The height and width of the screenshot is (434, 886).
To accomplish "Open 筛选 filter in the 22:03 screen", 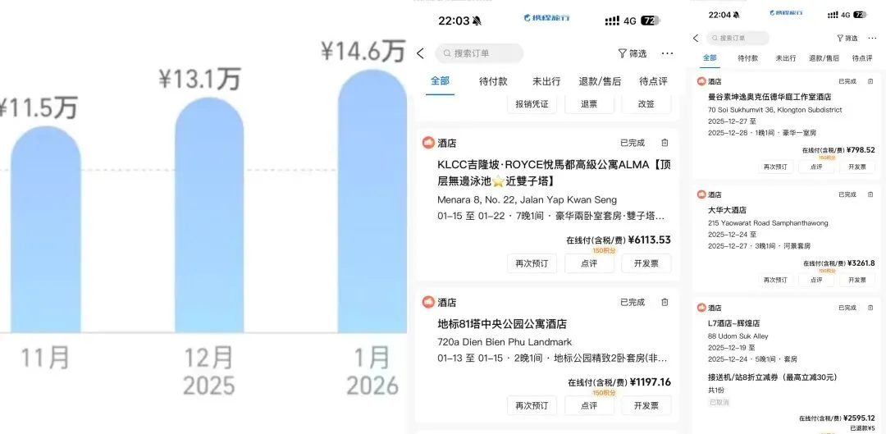I will (x=633, y=53).
